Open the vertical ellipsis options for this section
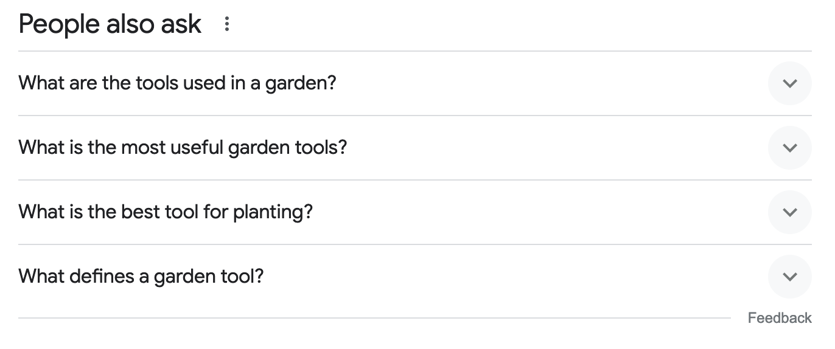This screenshot has width=835, height=349. (x=227, y=24)
